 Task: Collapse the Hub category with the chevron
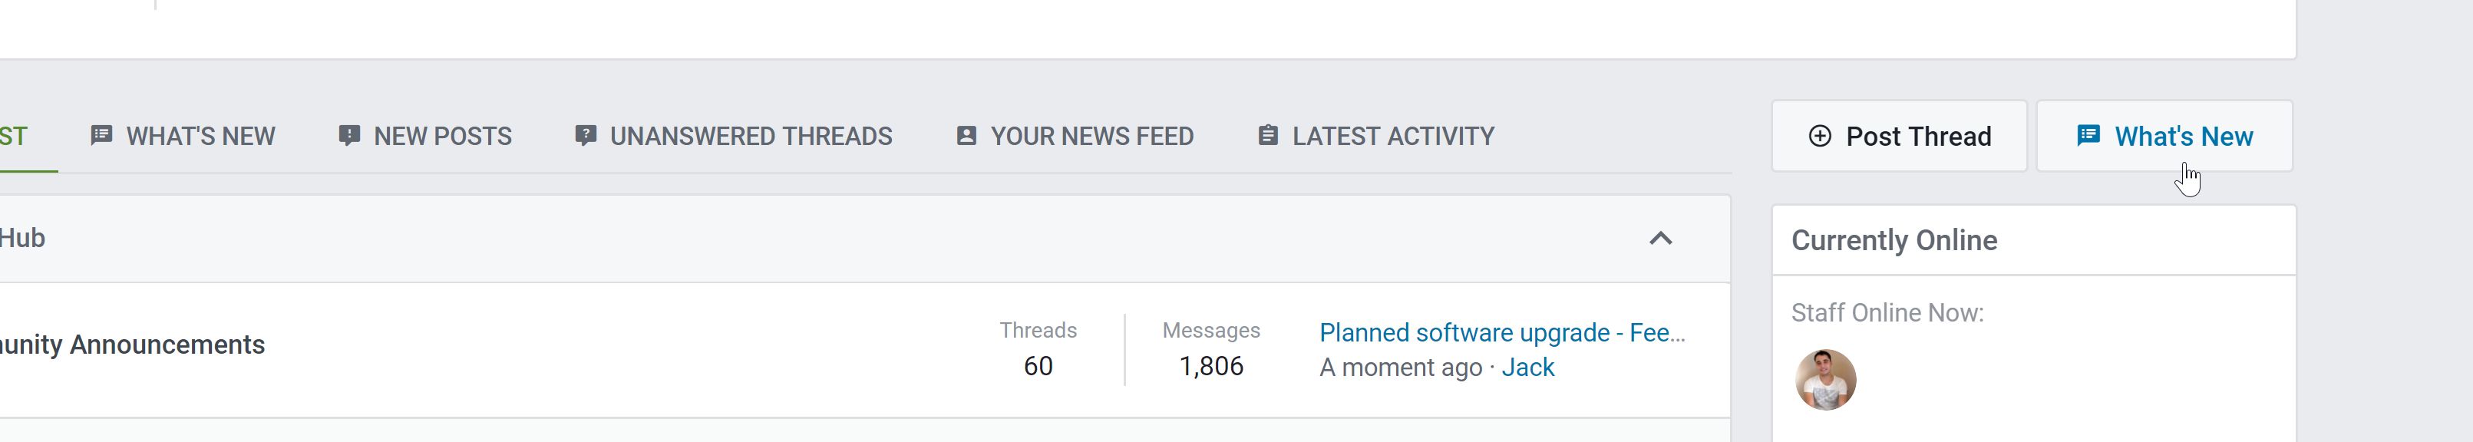click(1660, 239)
